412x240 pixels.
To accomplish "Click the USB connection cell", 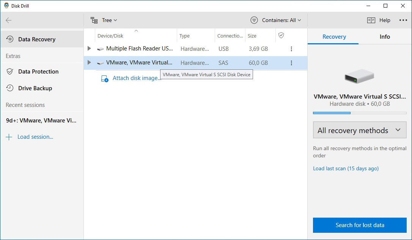I will click(223, 49).
